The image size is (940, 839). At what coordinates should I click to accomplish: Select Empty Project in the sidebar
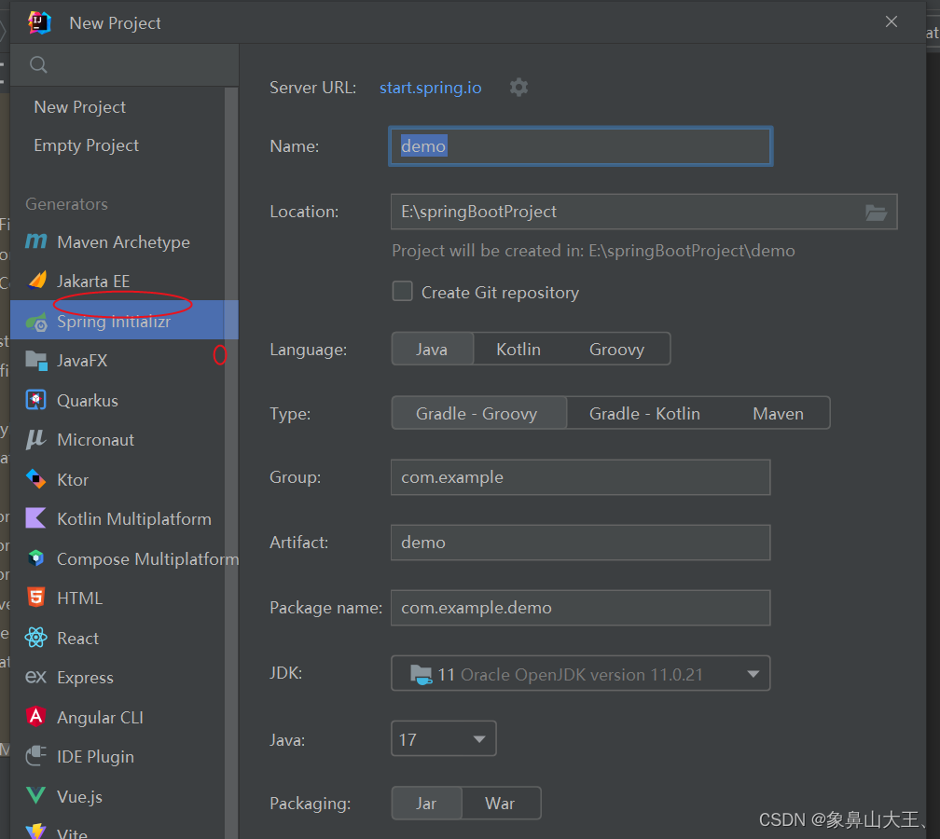point(87,145)
